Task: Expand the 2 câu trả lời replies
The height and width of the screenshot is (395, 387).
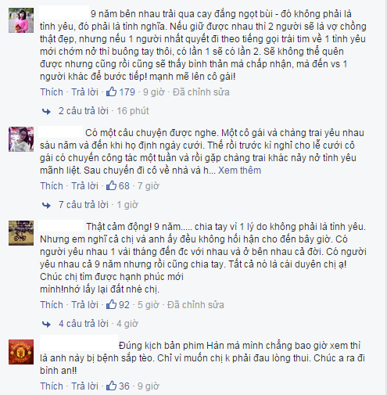Action: tap(84, 111)
